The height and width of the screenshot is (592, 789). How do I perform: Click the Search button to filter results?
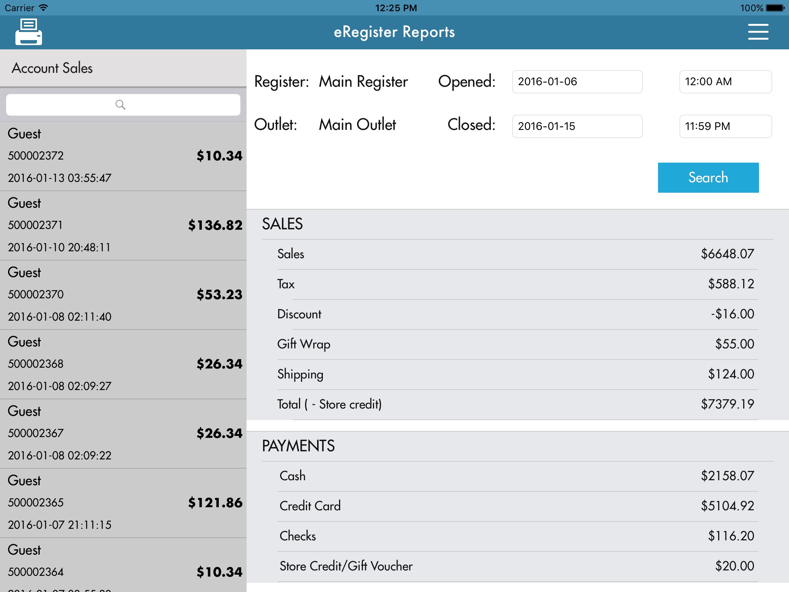click(708, 177)
